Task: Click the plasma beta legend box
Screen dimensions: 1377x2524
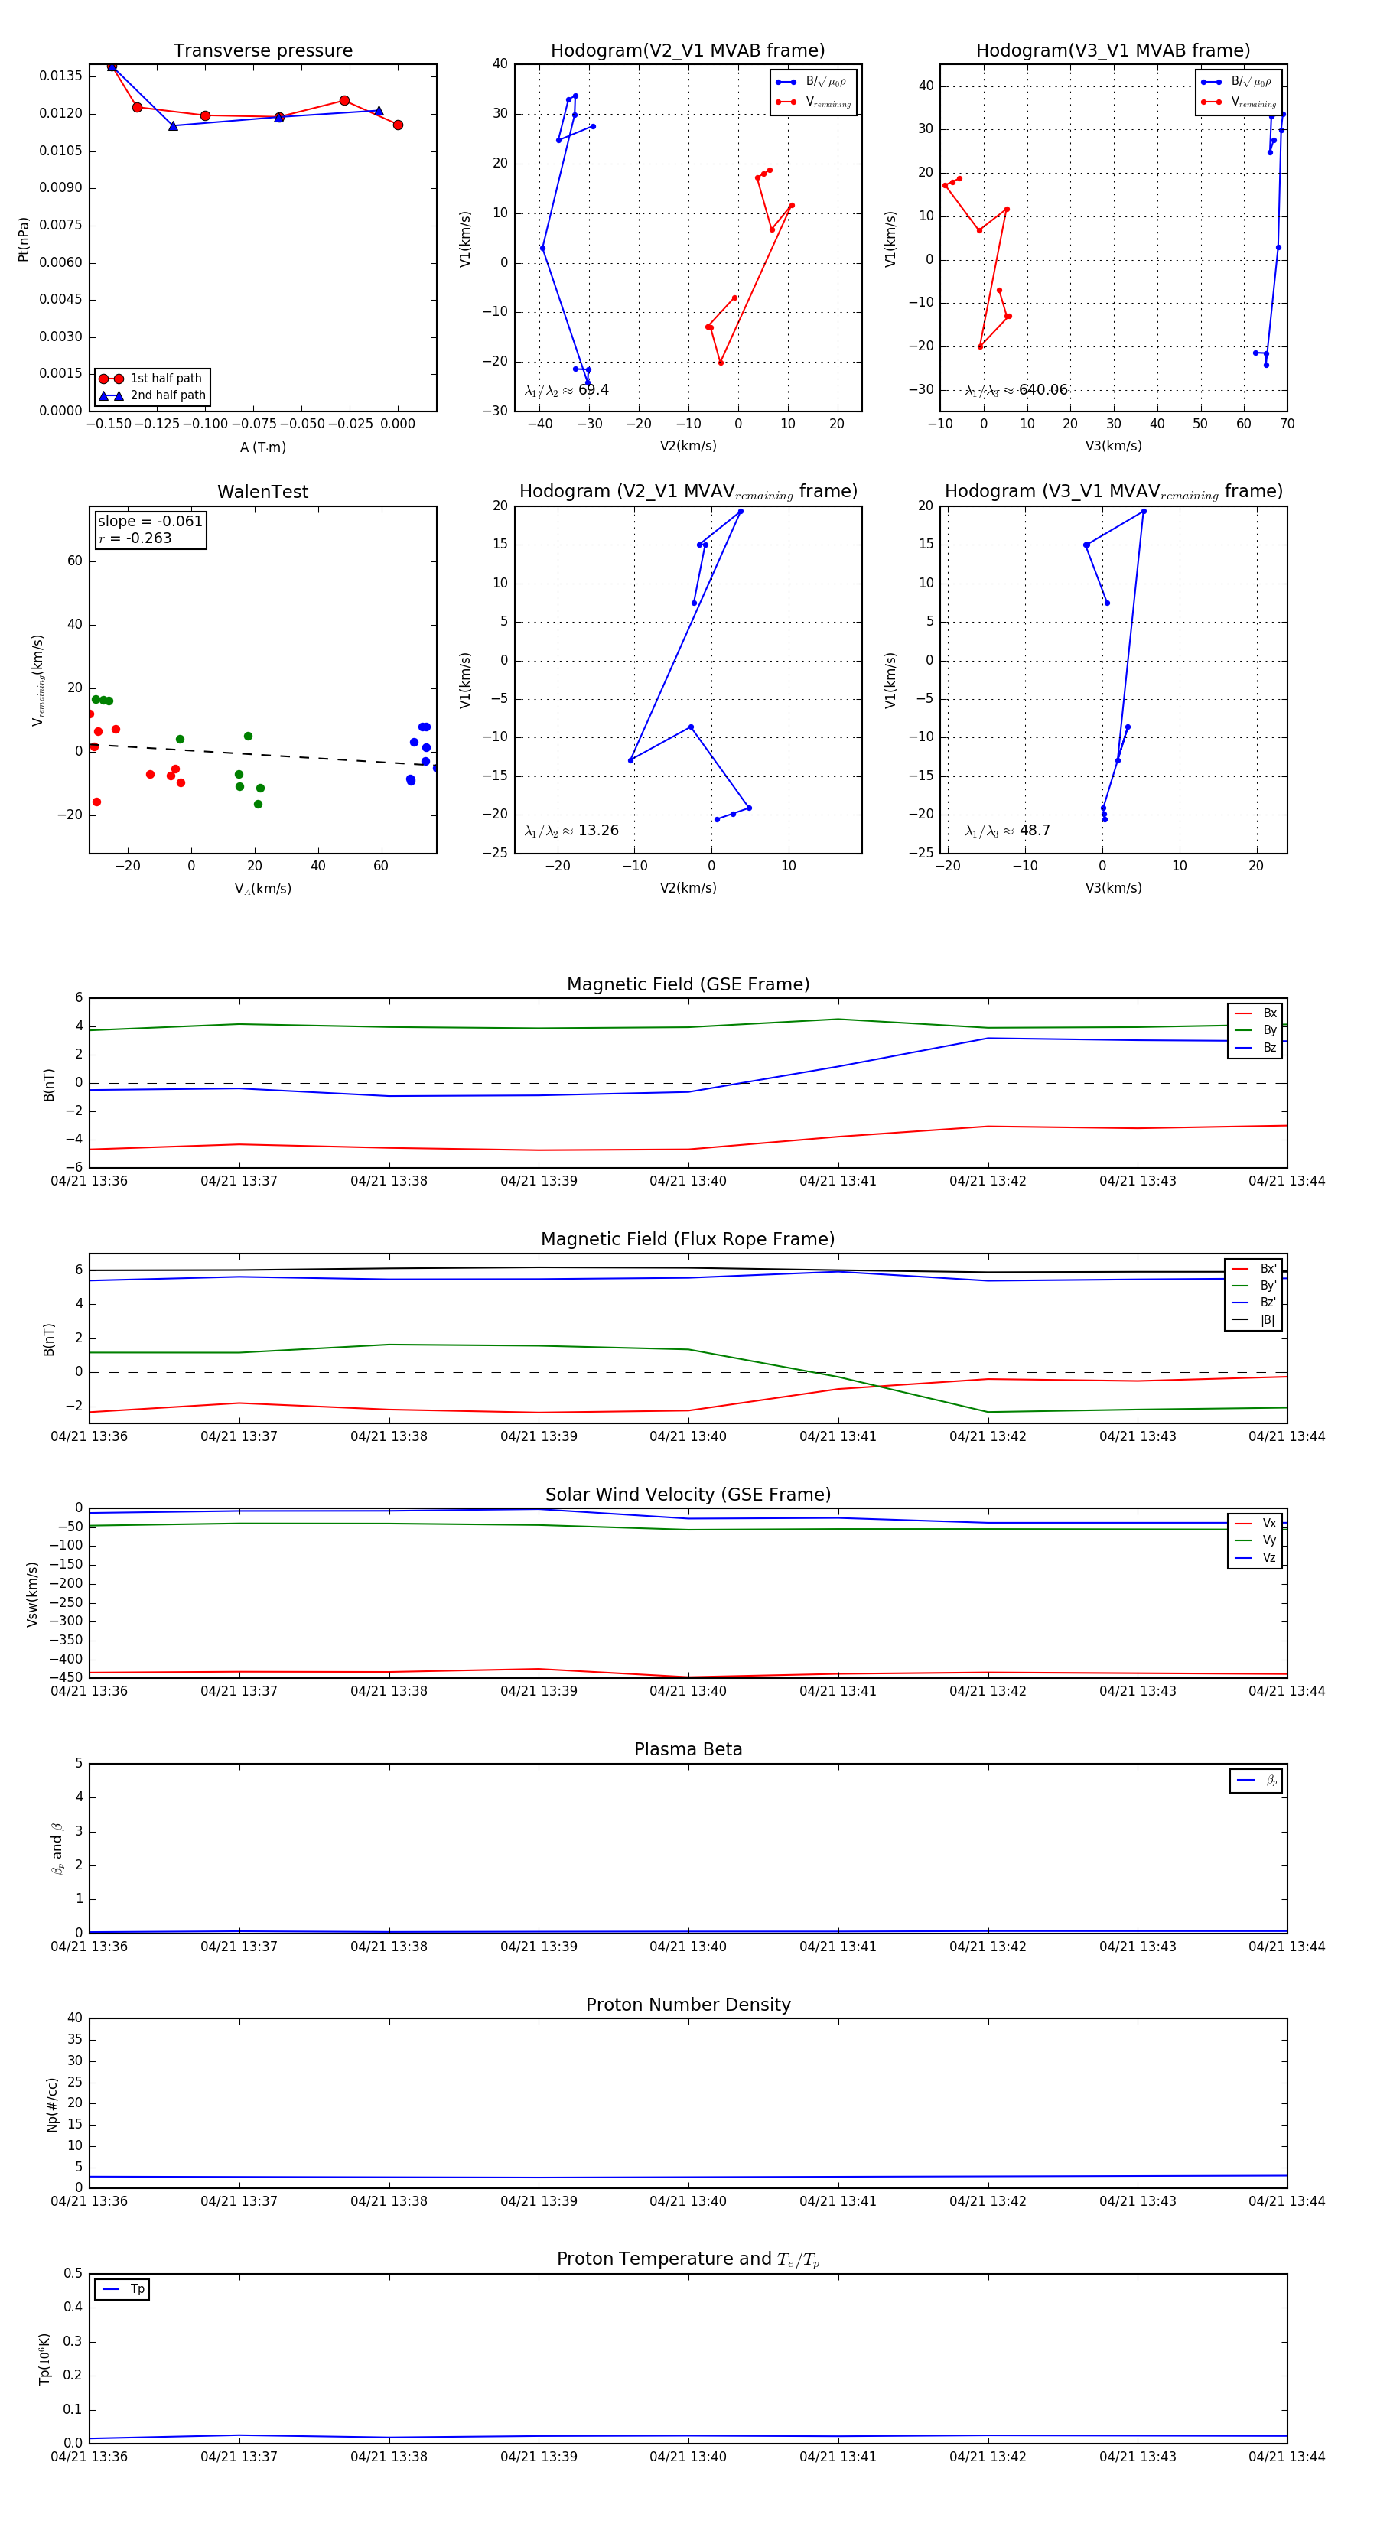Action: tap(1255, 1781)
